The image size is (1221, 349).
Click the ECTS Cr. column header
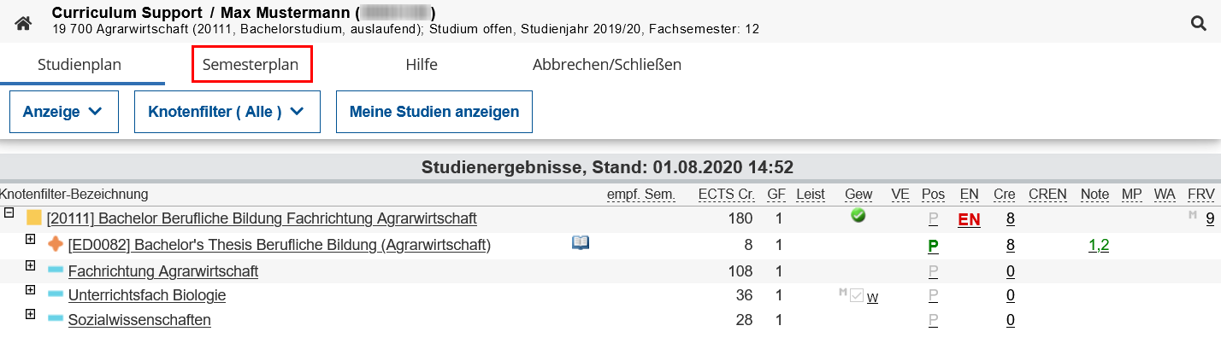coord(725,195)
